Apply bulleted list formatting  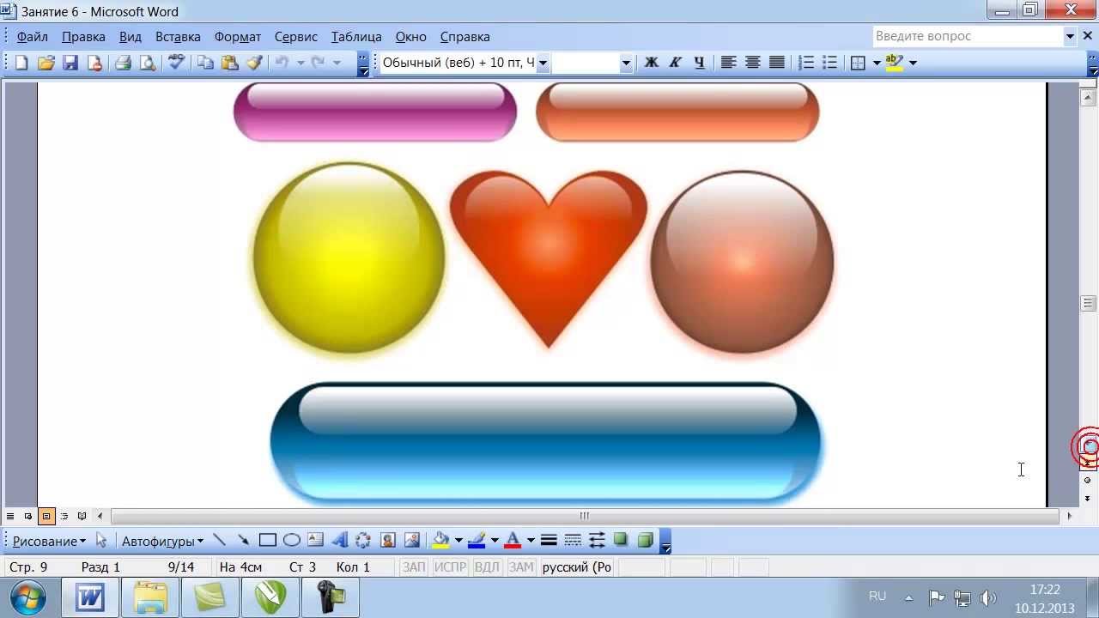tap(829, 63)
